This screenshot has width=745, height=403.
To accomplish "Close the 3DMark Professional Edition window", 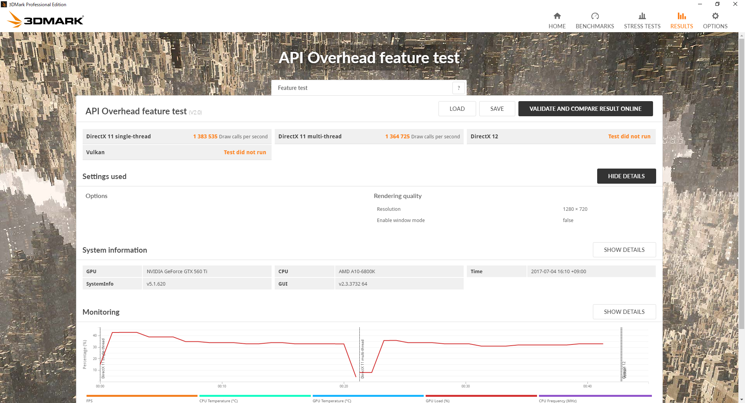I will coord(735,4).
